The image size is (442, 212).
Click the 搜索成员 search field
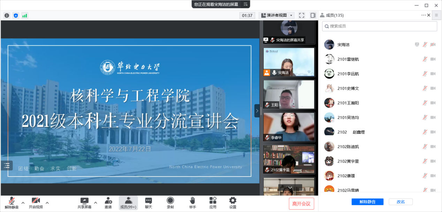click(379, 26)
